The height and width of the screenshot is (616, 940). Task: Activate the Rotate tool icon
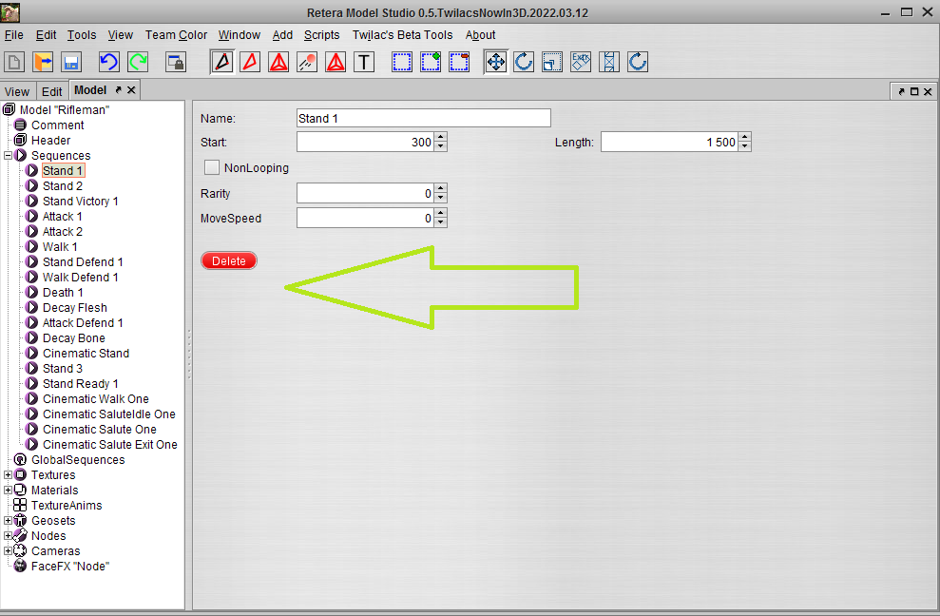(x=524, y=62)
